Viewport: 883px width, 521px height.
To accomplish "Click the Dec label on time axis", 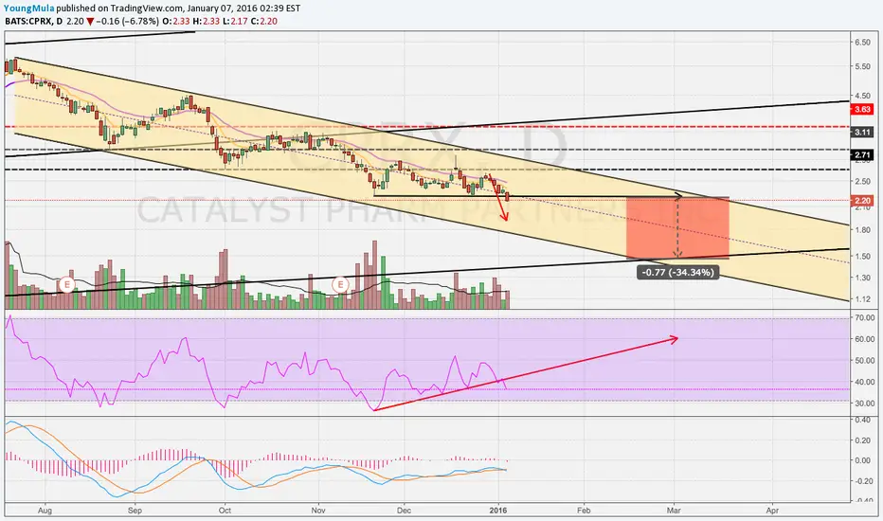I will tap(404, 511).
